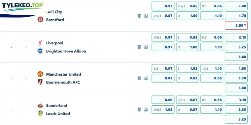
Task: Choose corner line 10.5 odds 1.10
Action: point(211,68)
